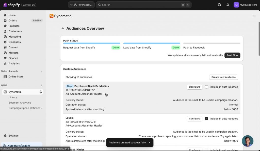
Task: Click the Done badge for Load data
Action: pyautogui.click(x=176, y=47)
